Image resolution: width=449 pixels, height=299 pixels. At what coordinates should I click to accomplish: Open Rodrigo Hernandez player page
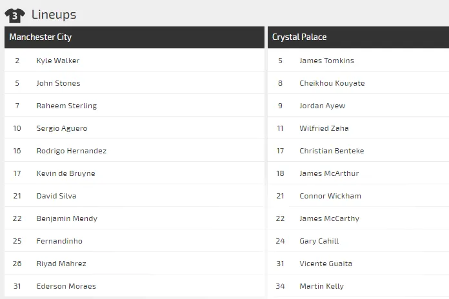[x=72, y=151]
